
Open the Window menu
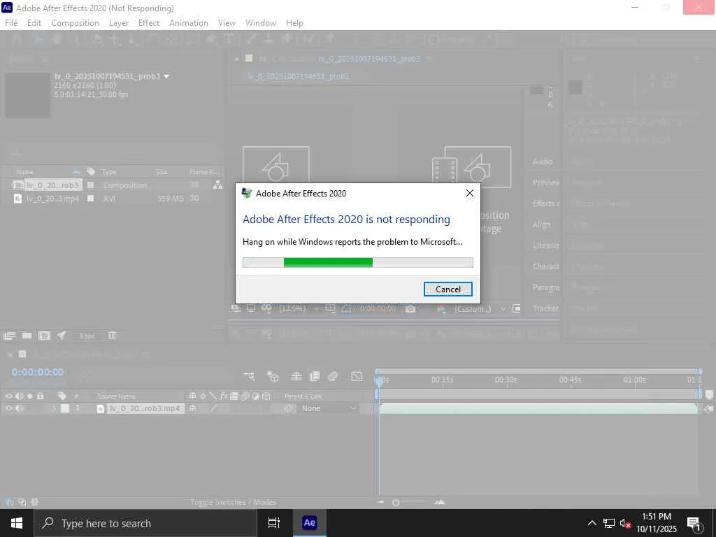[x=261, y=23]
